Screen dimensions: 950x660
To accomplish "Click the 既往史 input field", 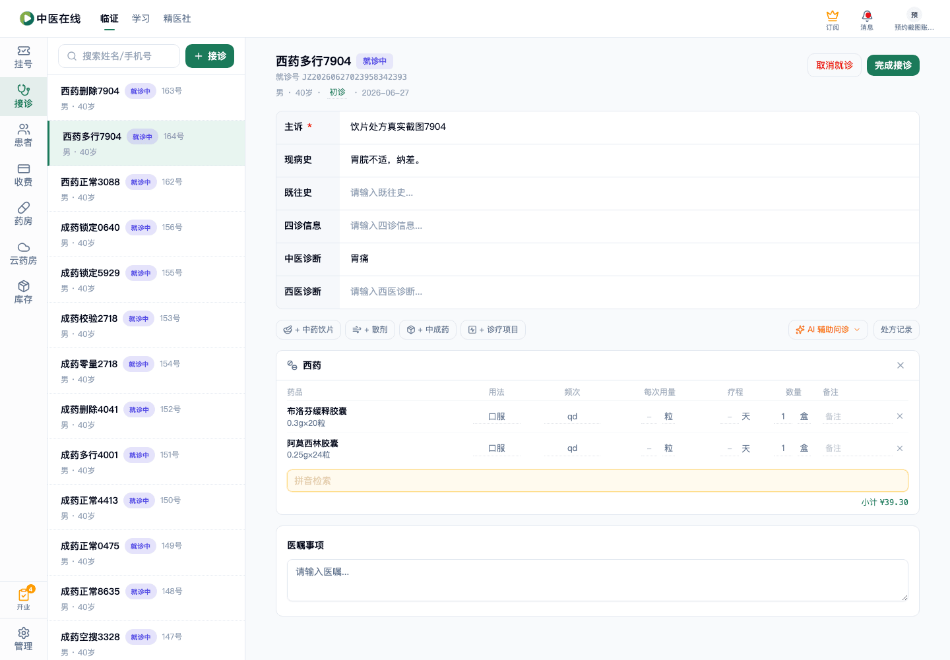I will [629, 193].
